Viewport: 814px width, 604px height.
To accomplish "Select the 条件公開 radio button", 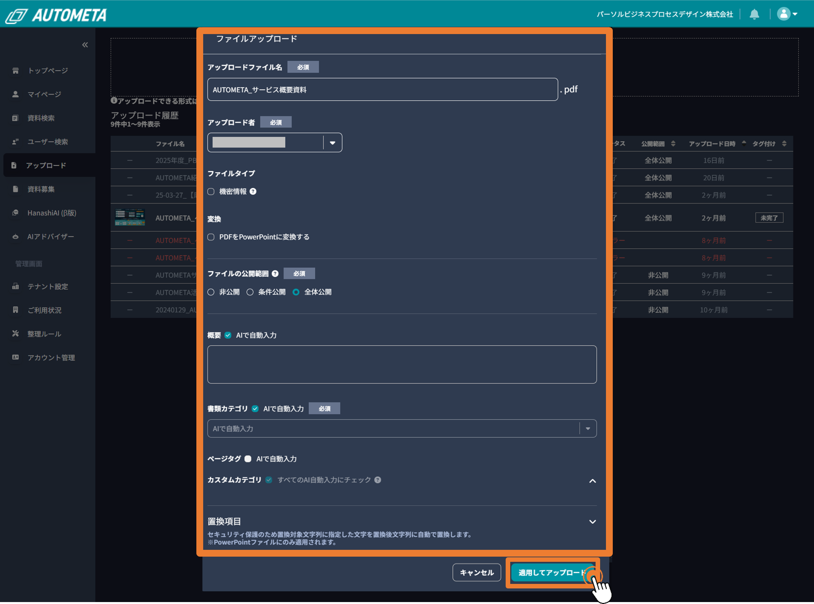I will (x=250, y=292).
